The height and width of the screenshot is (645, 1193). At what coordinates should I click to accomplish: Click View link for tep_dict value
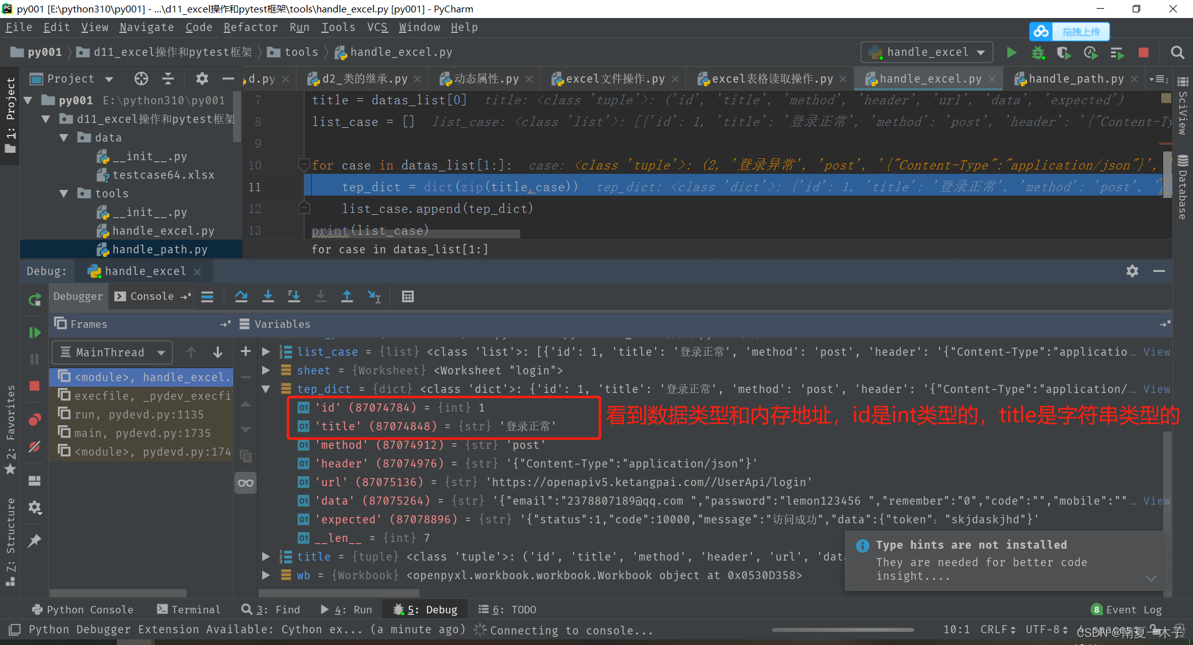coord(1156,389)
